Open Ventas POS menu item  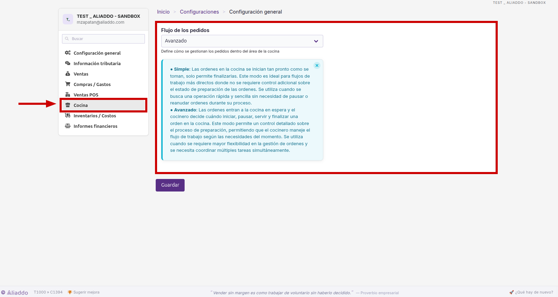pos(103,95)
